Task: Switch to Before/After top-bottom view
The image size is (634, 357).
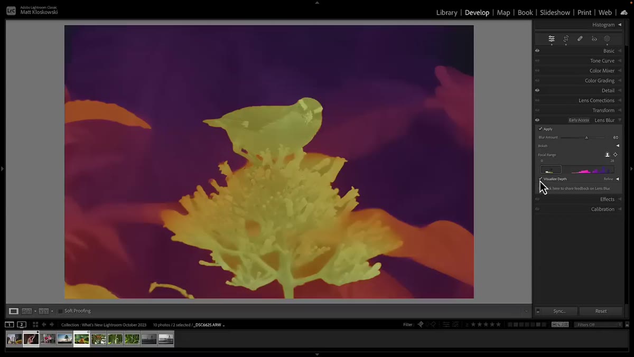Action: 43,311
